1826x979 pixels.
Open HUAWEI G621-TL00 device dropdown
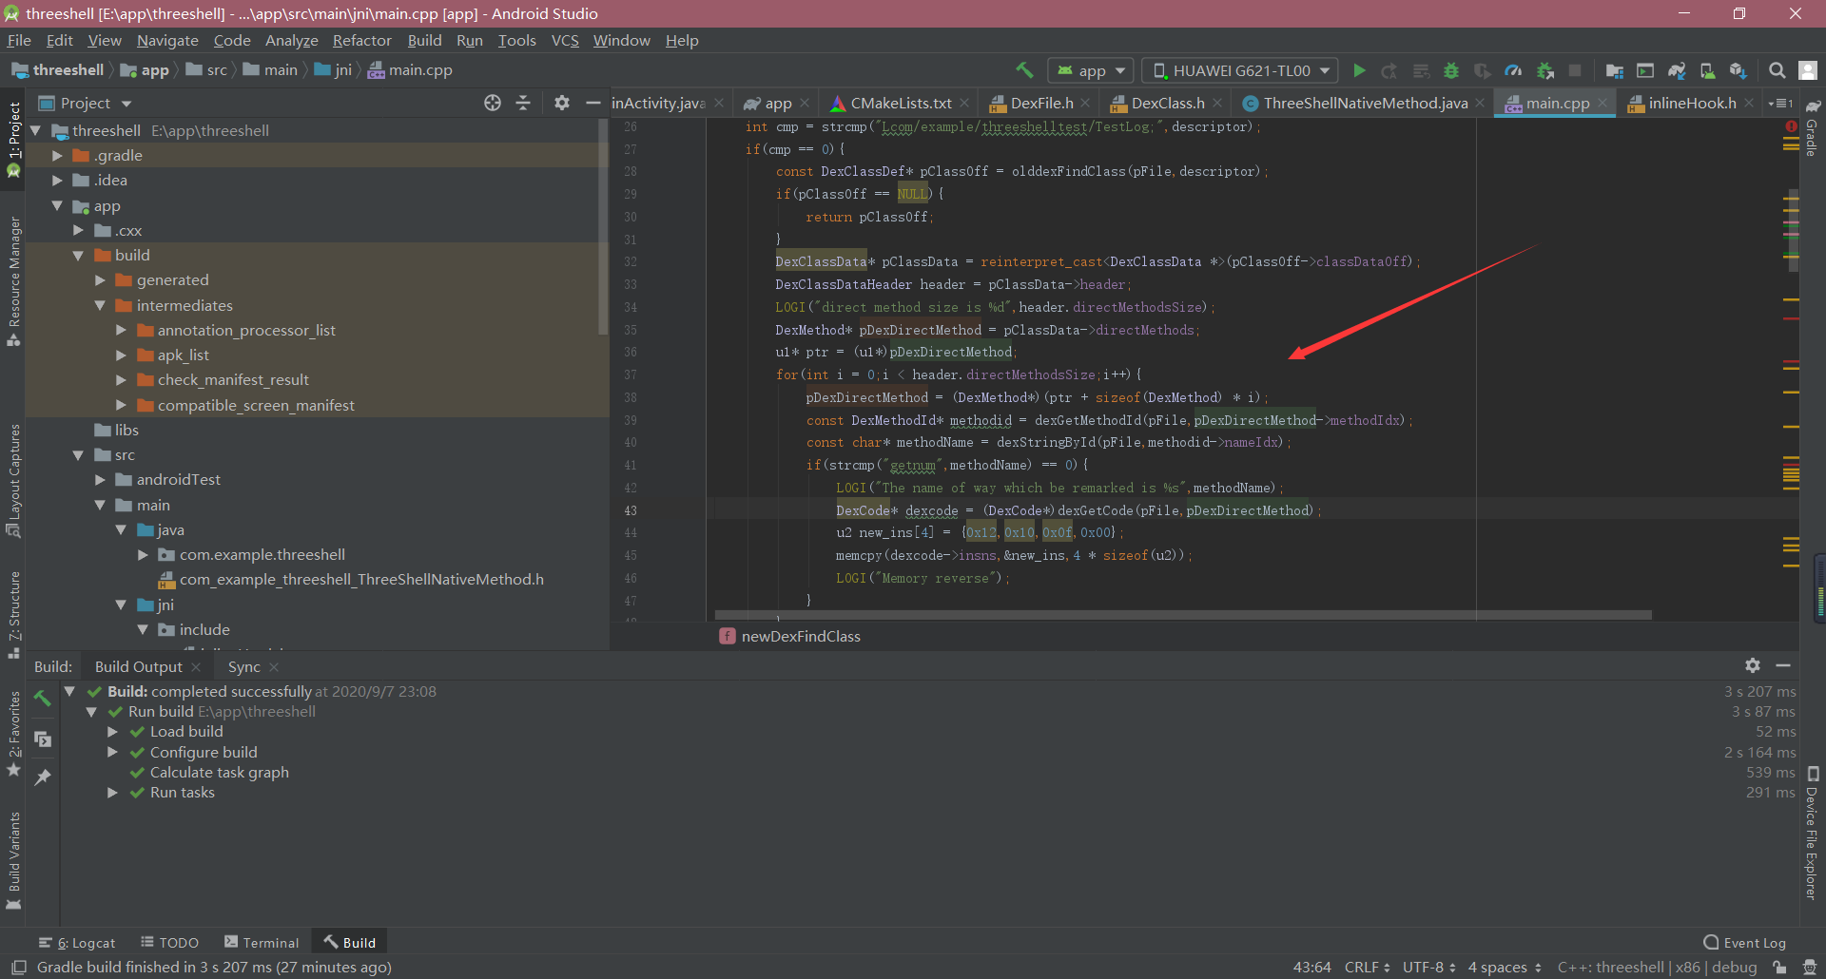(x=1240, y=70)
